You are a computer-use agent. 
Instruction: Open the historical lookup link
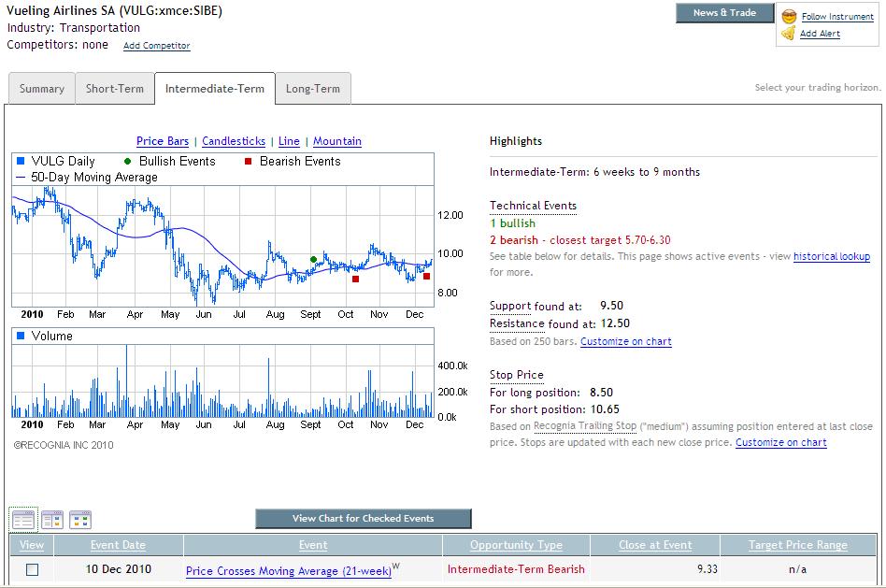click(x=832, y=256)
